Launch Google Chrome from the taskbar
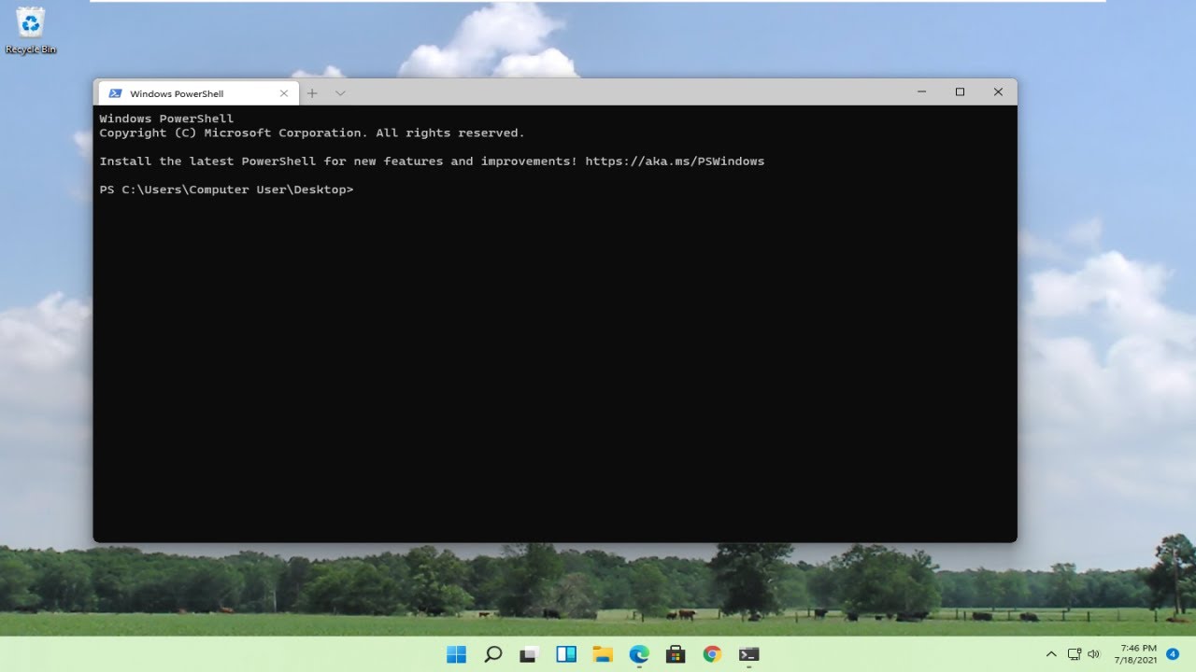The height and width of the screenshot is (672, 1196). [712, 654]
